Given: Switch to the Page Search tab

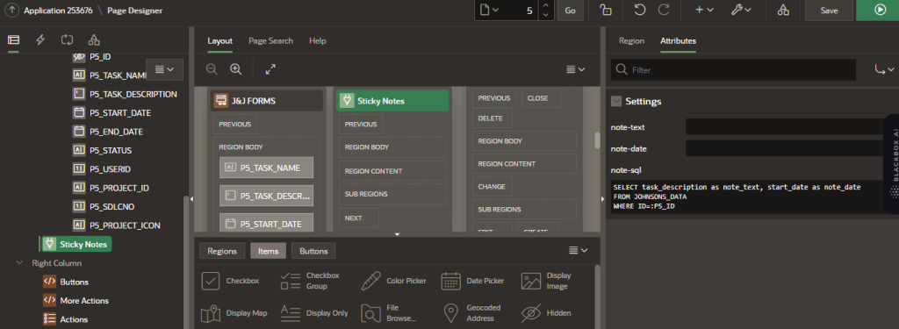Looking at the screenshot, I should tap(270, 40).
